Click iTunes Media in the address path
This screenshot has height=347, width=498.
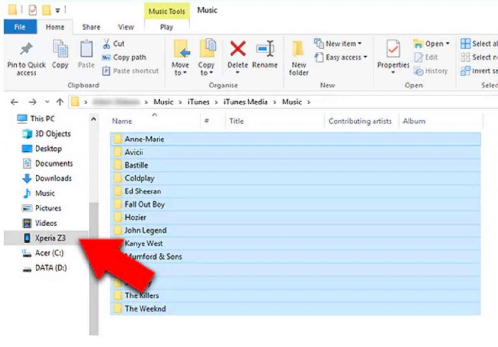[x=245, y=102]
